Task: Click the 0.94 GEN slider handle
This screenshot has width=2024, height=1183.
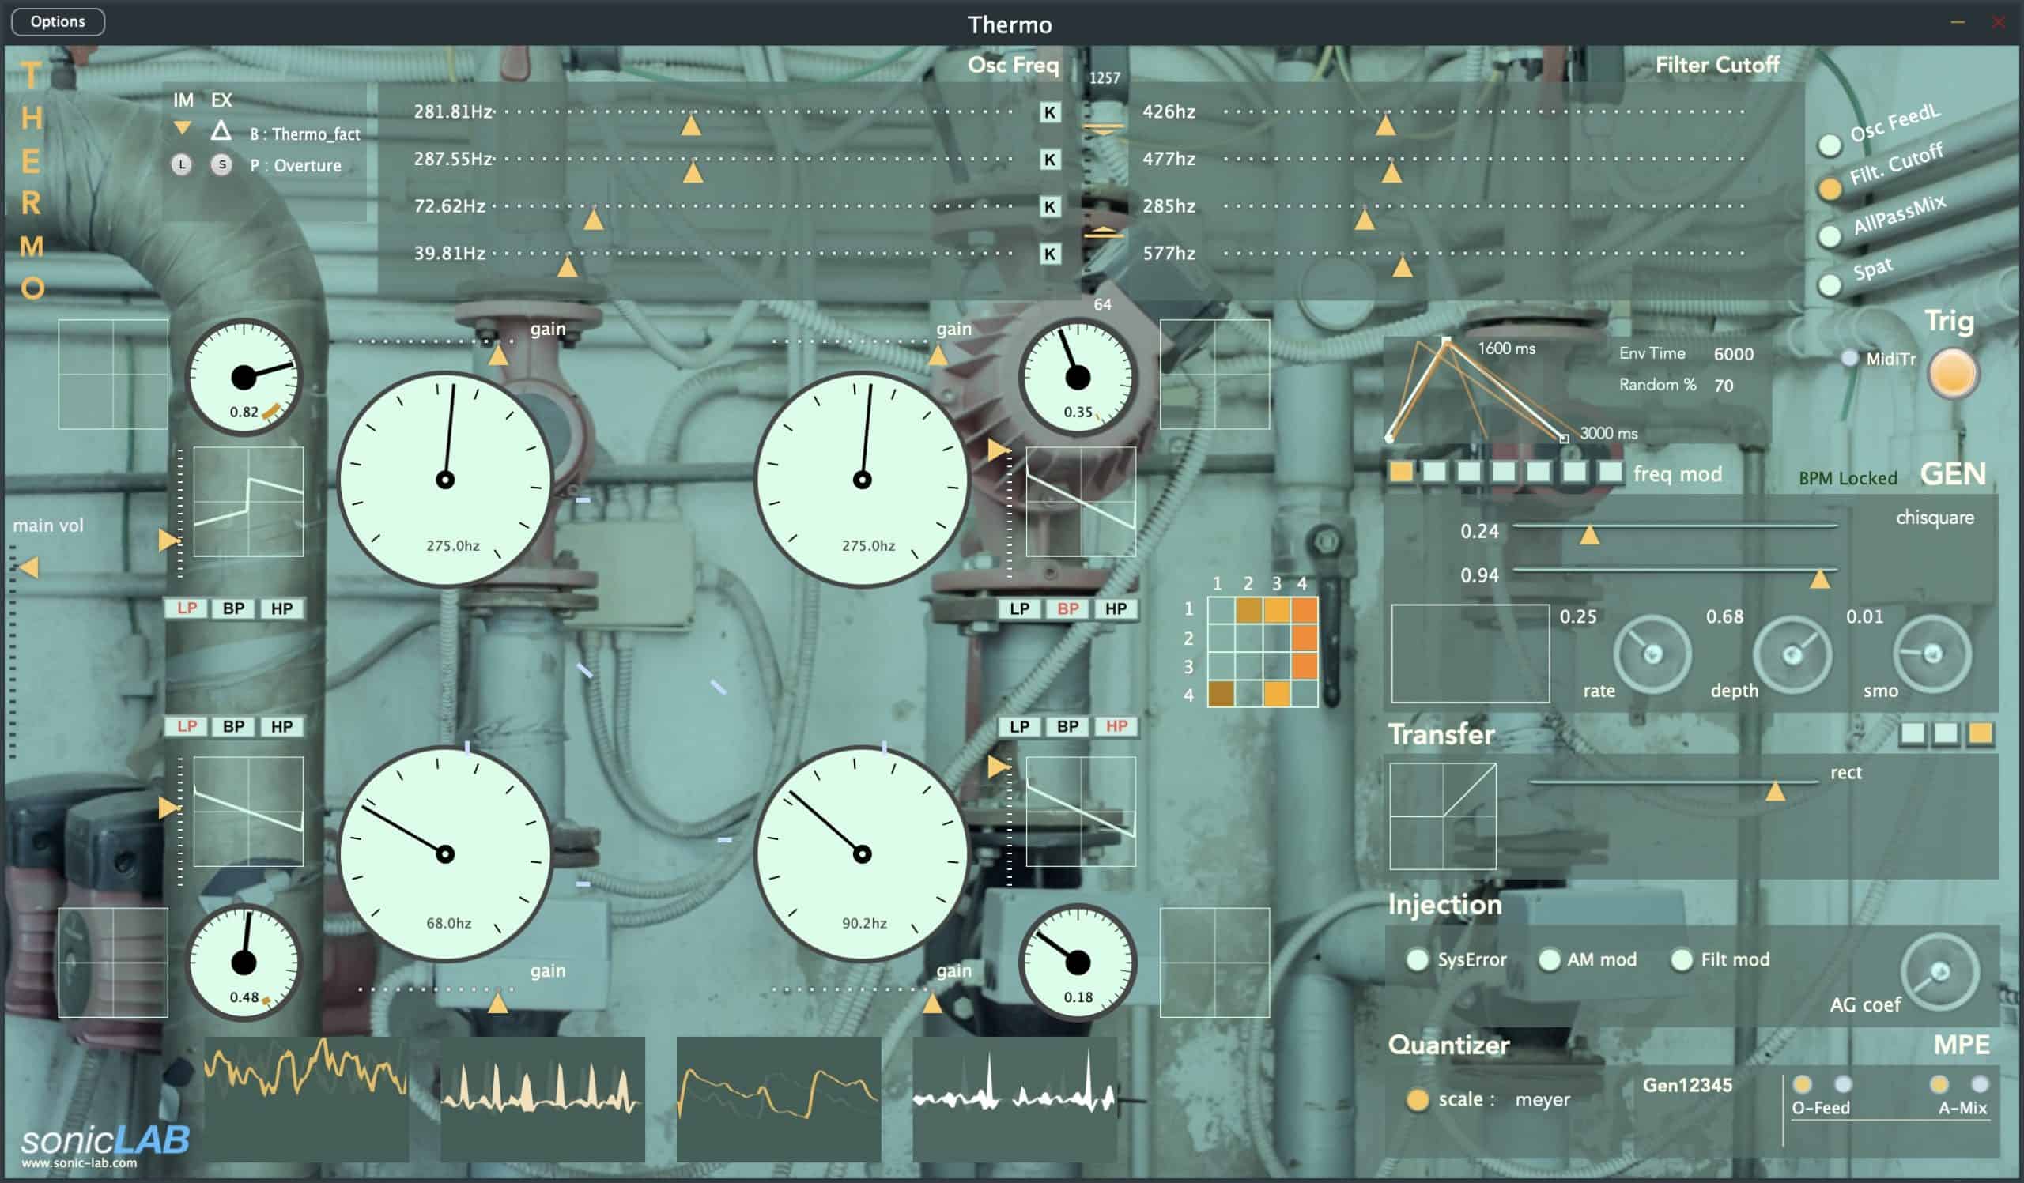Action: coord(1819,578)
